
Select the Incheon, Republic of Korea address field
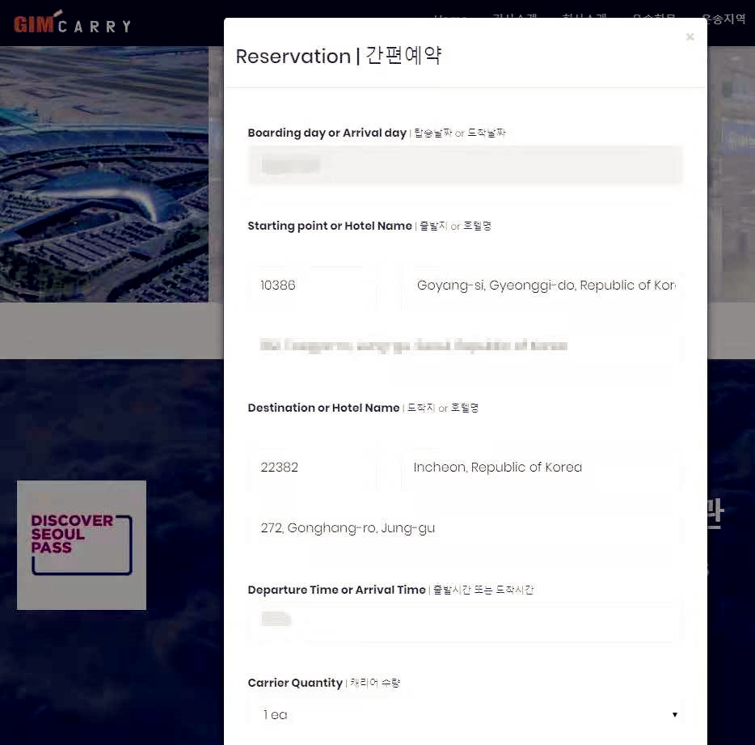click(542, 468)
